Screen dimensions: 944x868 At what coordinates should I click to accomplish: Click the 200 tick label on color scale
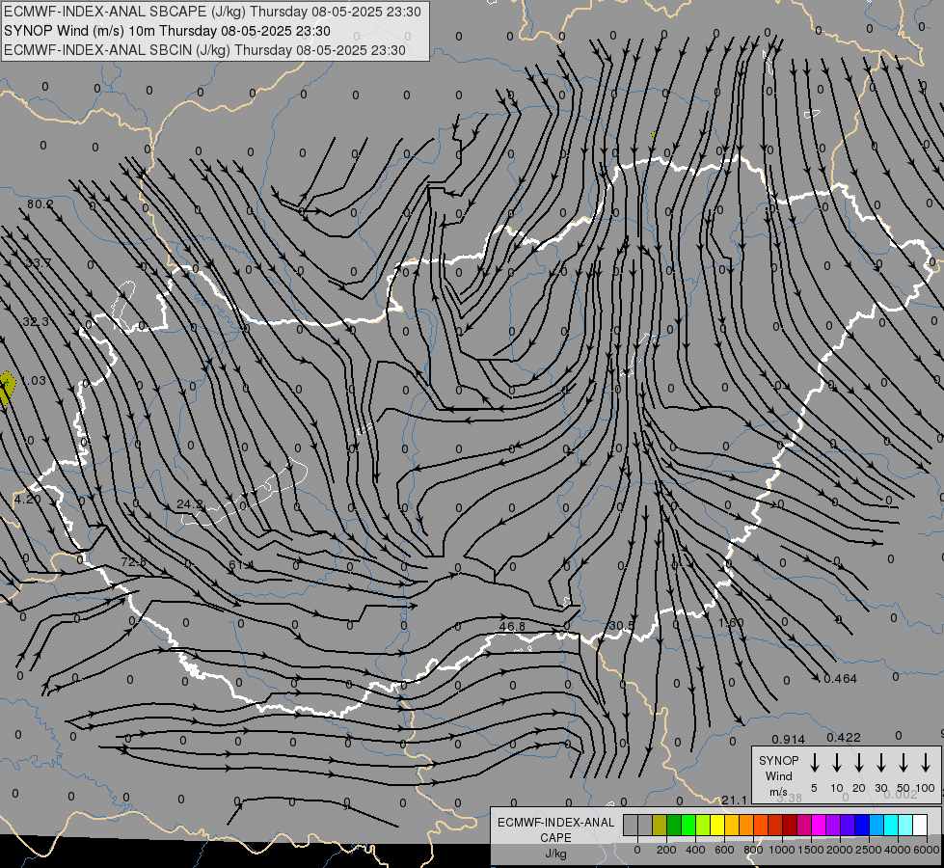666,850
